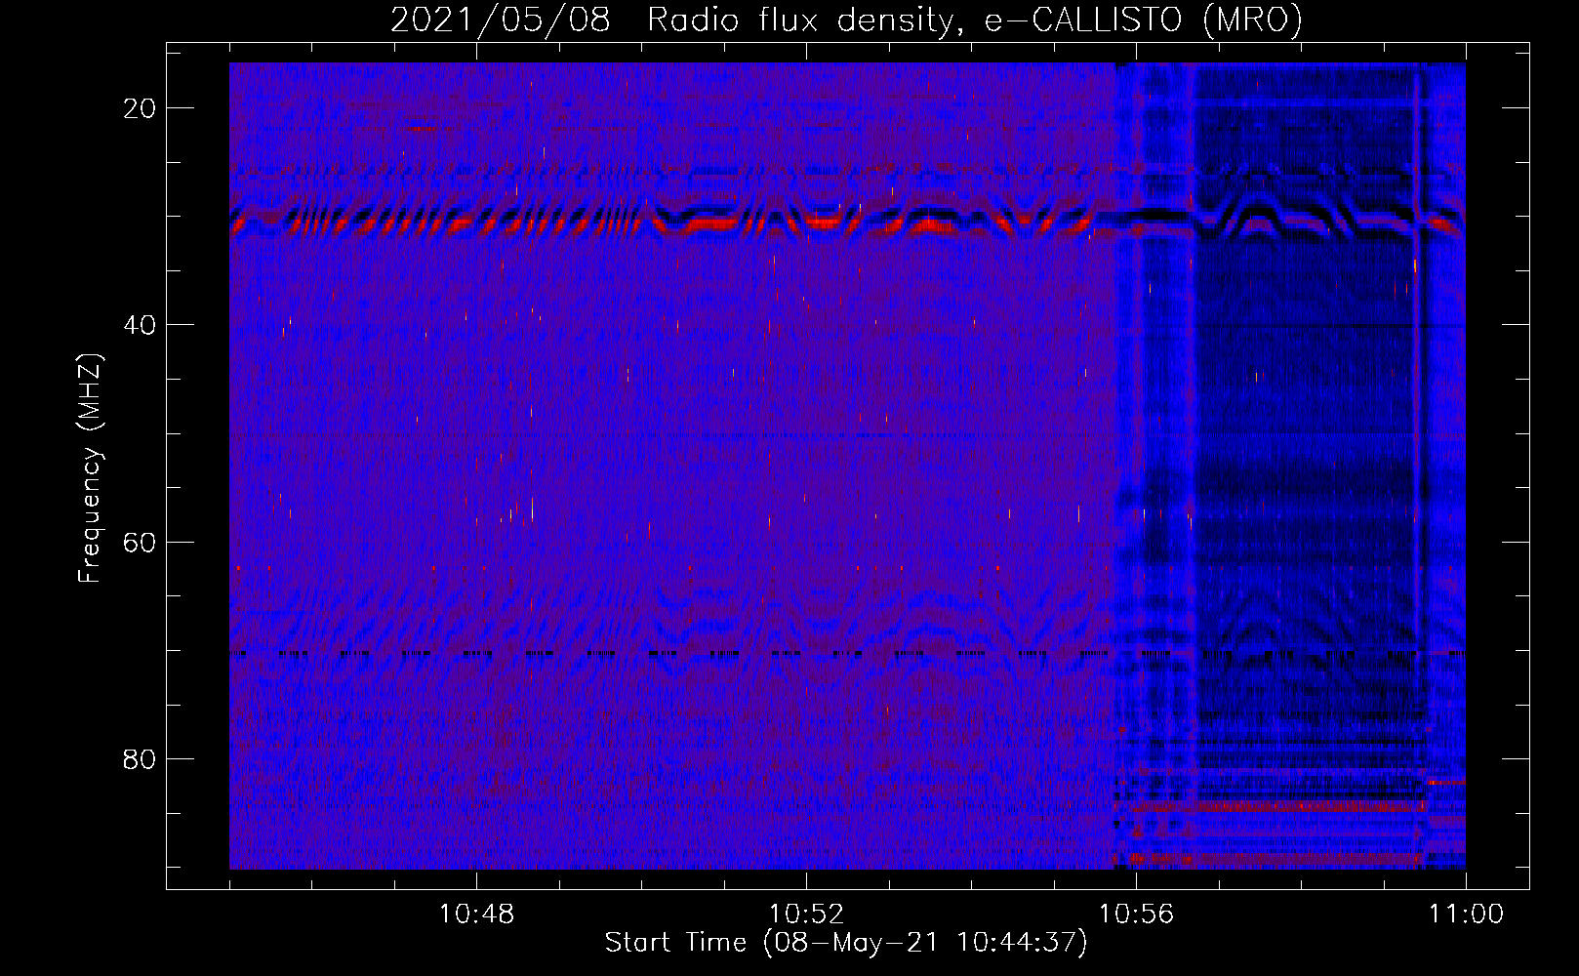This screenshot has width=1579, height=976.
Task: Click the plot title "2021/05/08 Radio flux density, e-CALLISTO (MRO)"
Action: [x=846, y=20]
